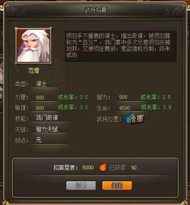Click the 智力 成长率 3.5 text
This screenshot has height=205, width=190.
[156, 97]
